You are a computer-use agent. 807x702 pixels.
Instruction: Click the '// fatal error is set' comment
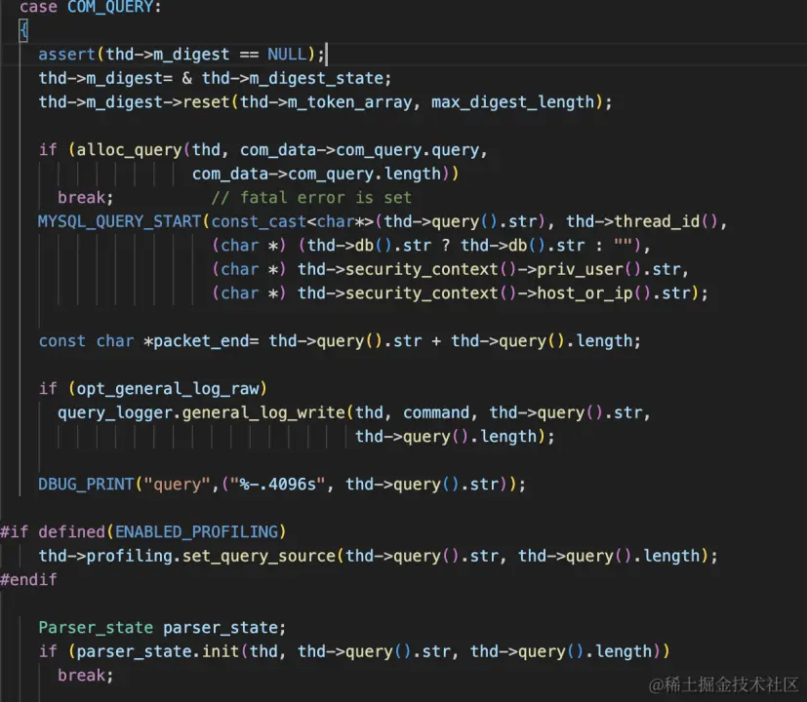311,198
